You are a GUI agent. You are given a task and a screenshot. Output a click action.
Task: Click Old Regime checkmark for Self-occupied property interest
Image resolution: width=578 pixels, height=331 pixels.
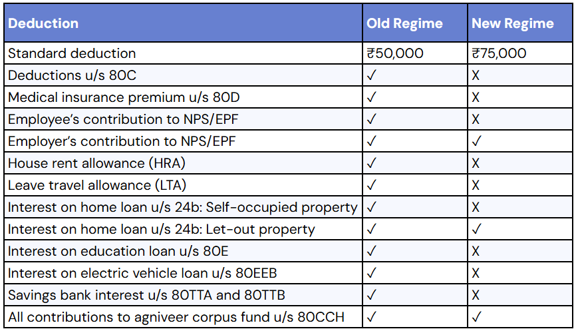(371, 207)
